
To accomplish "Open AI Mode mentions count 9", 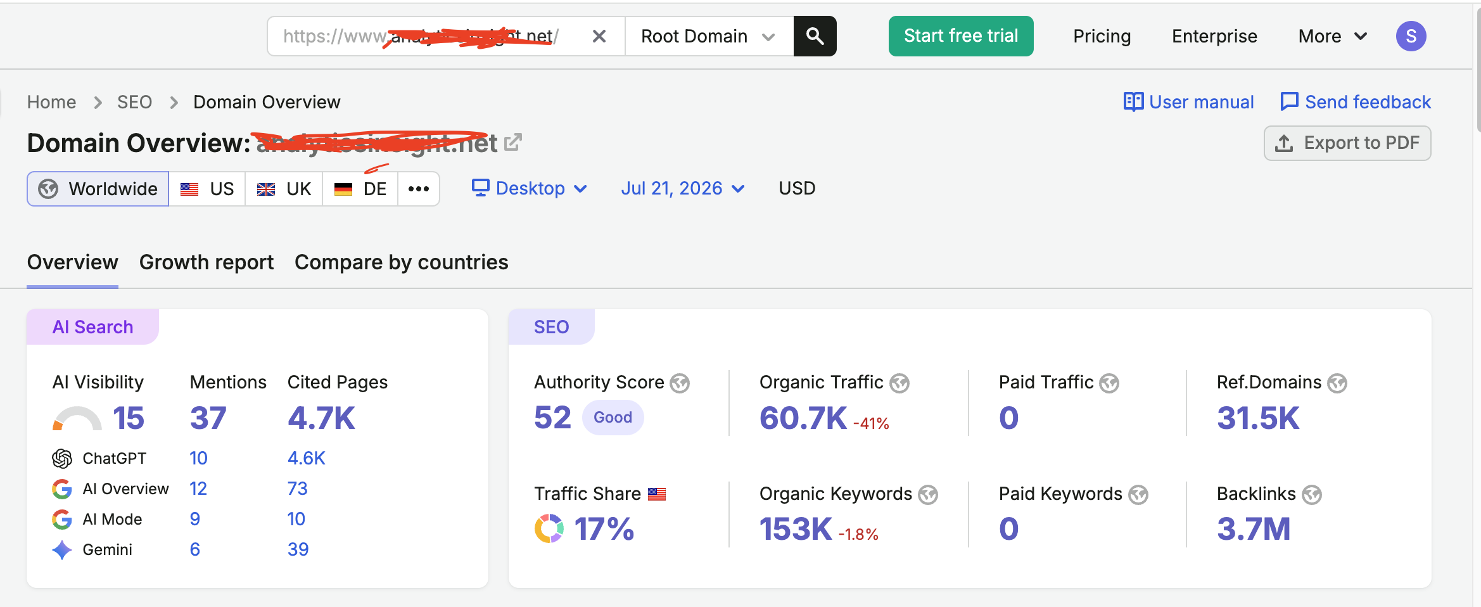I will (195, 519).
